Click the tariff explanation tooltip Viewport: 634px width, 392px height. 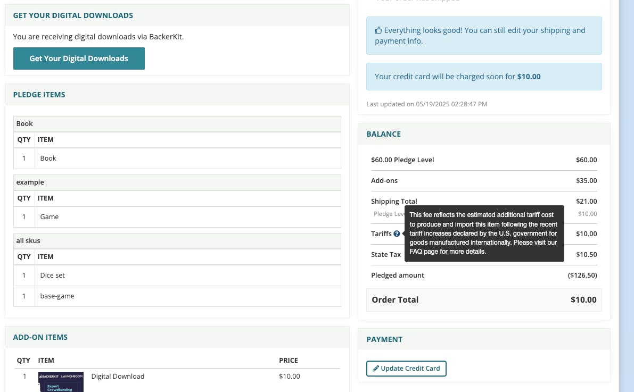pyautogui.click(x=483, y=233)
